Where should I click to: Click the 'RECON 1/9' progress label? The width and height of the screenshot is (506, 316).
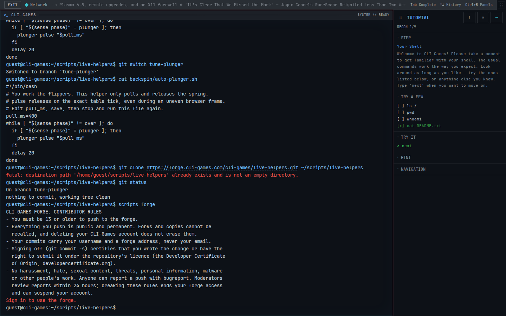tap(407, 27)
